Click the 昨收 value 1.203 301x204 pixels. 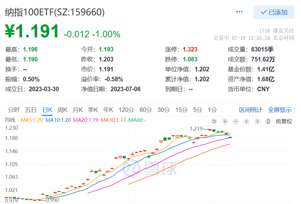tap(106, 59)
